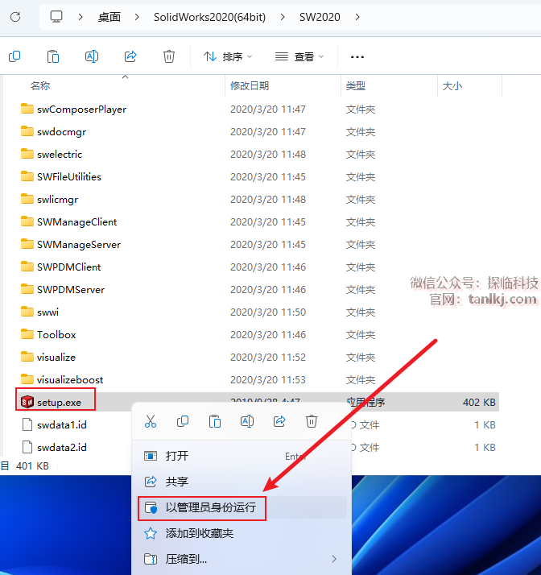This screenshot has height=575, width=541.
Task: Click the Rename icon in context menu
Action: point(247,421)
